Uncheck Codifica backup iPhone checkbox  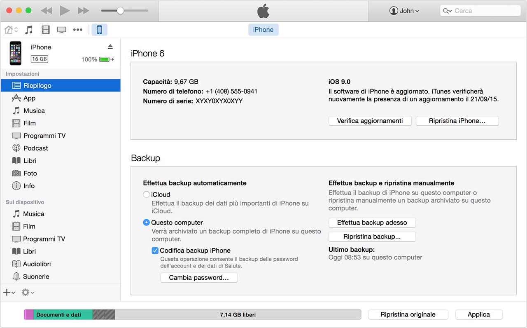pyautogui.click(x=155, y=251)
